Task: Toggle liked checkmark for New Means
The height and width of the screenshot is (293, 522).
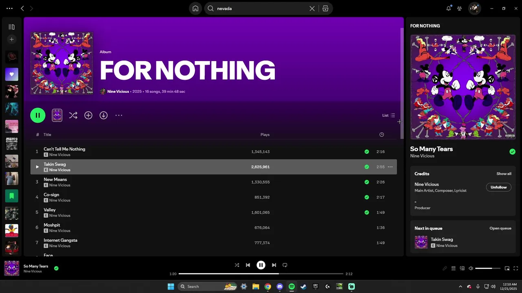Action: 367,182
